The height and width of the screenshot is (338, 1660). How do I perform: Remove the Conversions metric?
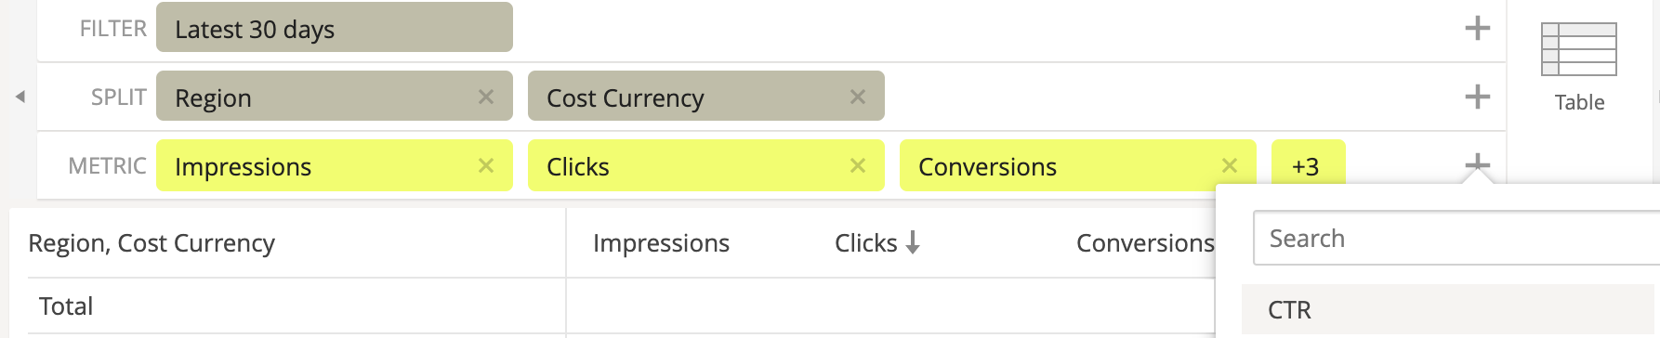click(x=1229, y=165)
